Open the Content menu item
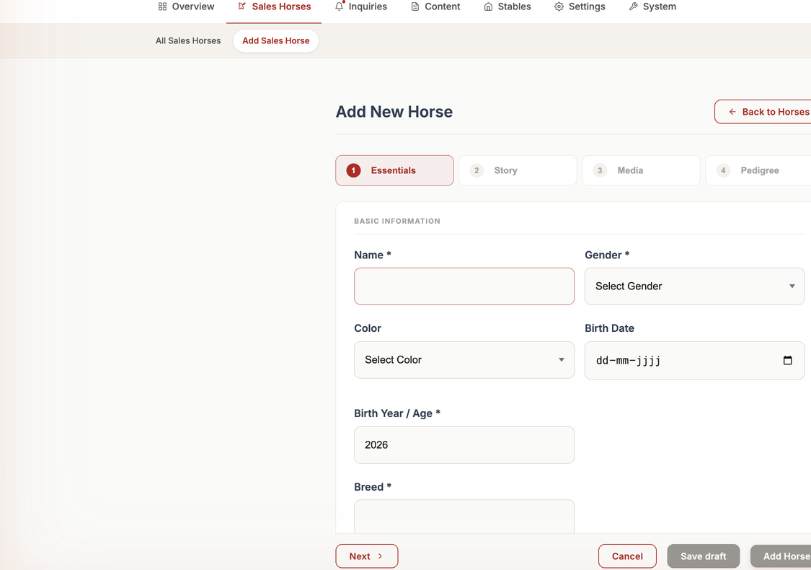This screenshot has width=811, height=570. (x=435, y=6)
